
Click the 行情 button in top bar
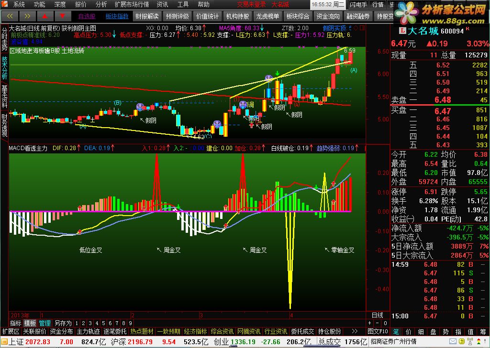[378, 4]
